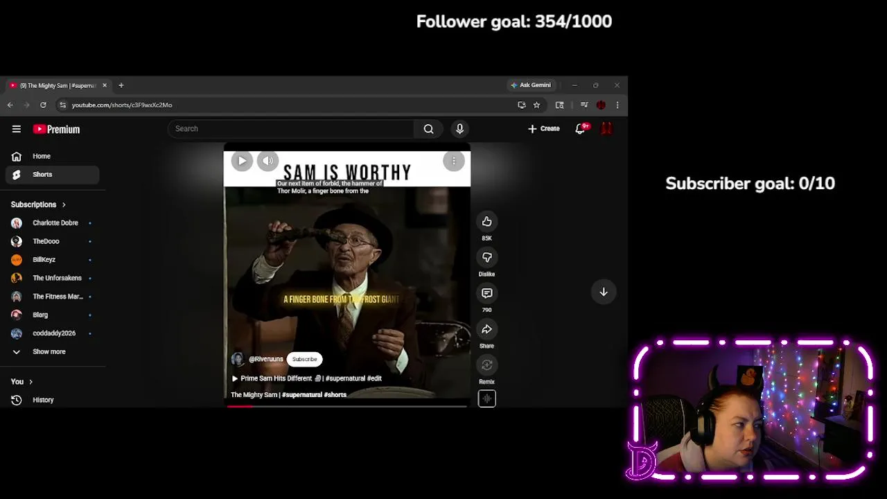Viewport: 887px width, 499px height.
Task: Click the #shorts hashtag
Action: 335,395
